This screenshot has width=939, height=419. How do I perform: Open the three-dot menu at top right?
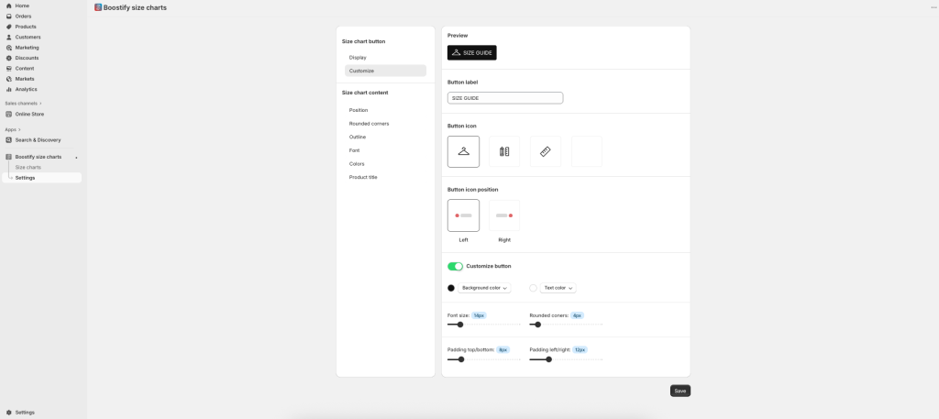[x=934, y=7]
